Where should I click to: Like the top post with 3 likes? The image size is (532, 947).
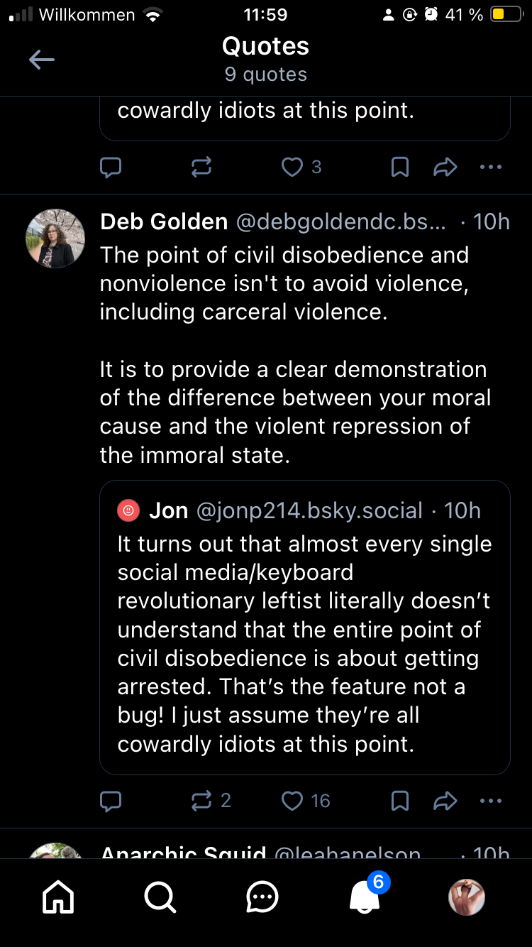click(x=292, y=167)
